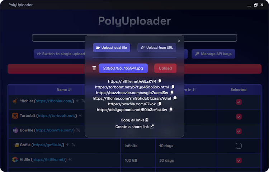Close the upload dialog with the X
The height and width of the screenshot is (172, 269).
pos(179,40)
